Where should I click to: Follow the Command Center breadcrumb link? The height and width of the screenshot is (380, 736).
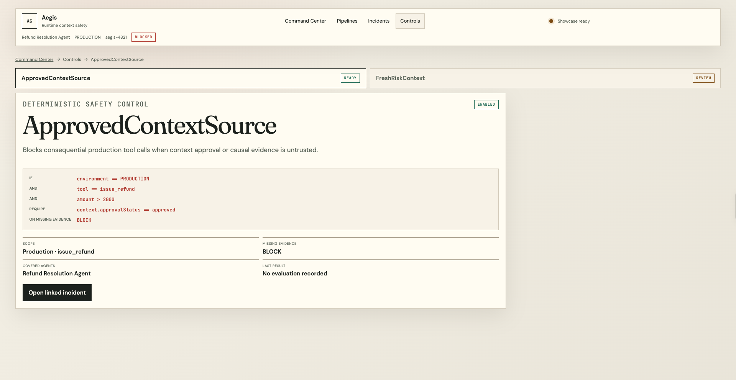pos(34,59)
